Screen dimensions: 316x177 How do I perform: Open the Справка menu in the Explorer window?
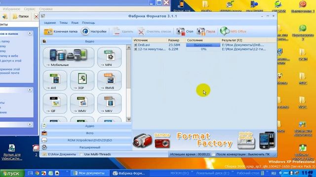click(46, 9)
